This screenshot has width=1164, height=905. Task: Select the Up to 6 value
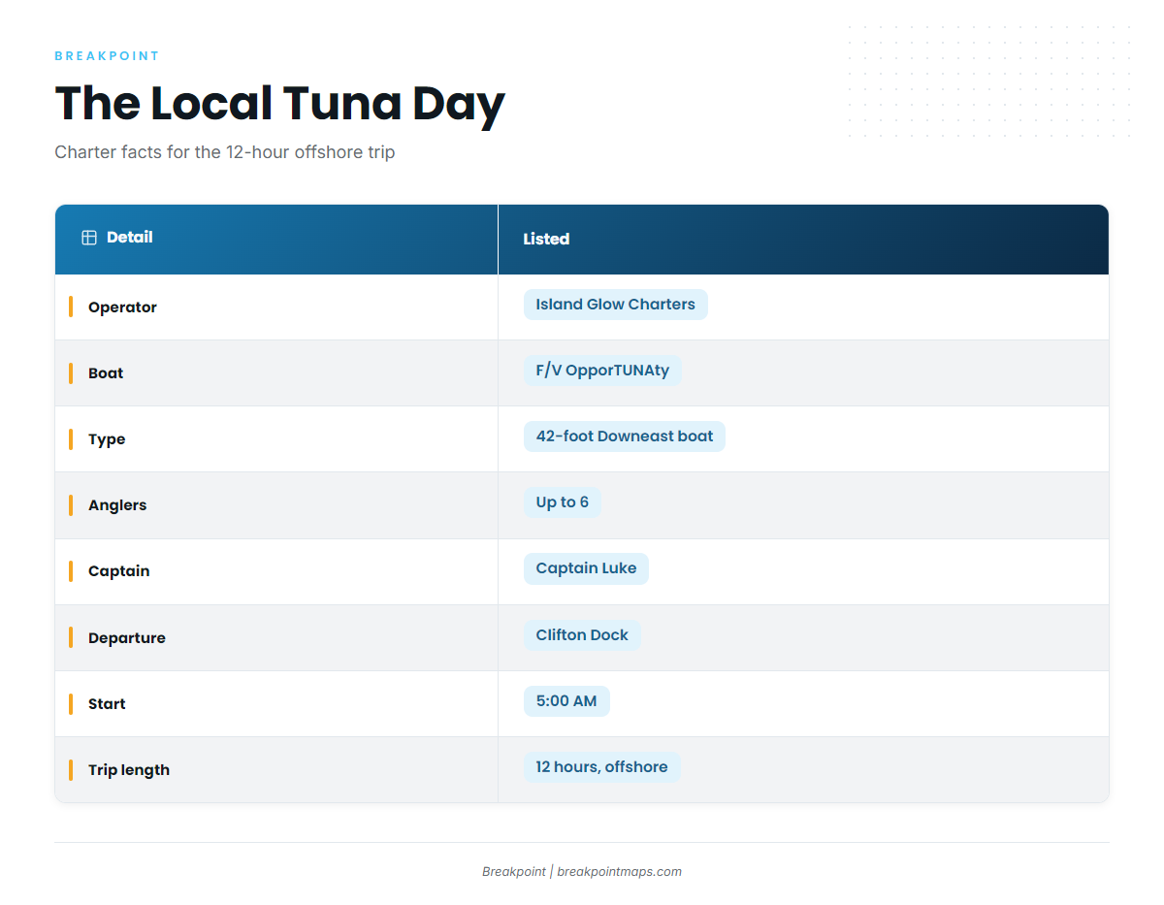[x=563, y=502]
